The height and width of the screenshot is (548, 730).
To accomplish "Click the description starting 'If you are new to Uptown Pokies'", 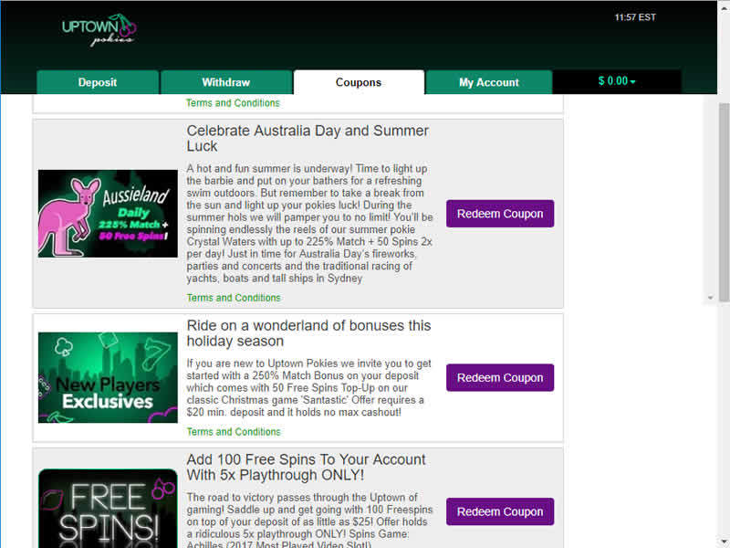I will click(308, 387).
